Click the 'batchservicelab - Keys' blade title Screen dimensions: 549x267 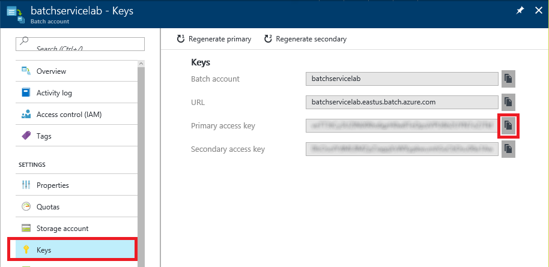[x=82, y=10]
